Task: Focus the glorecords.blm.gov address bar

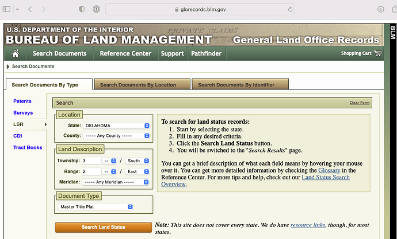Action: pos(200,9)
